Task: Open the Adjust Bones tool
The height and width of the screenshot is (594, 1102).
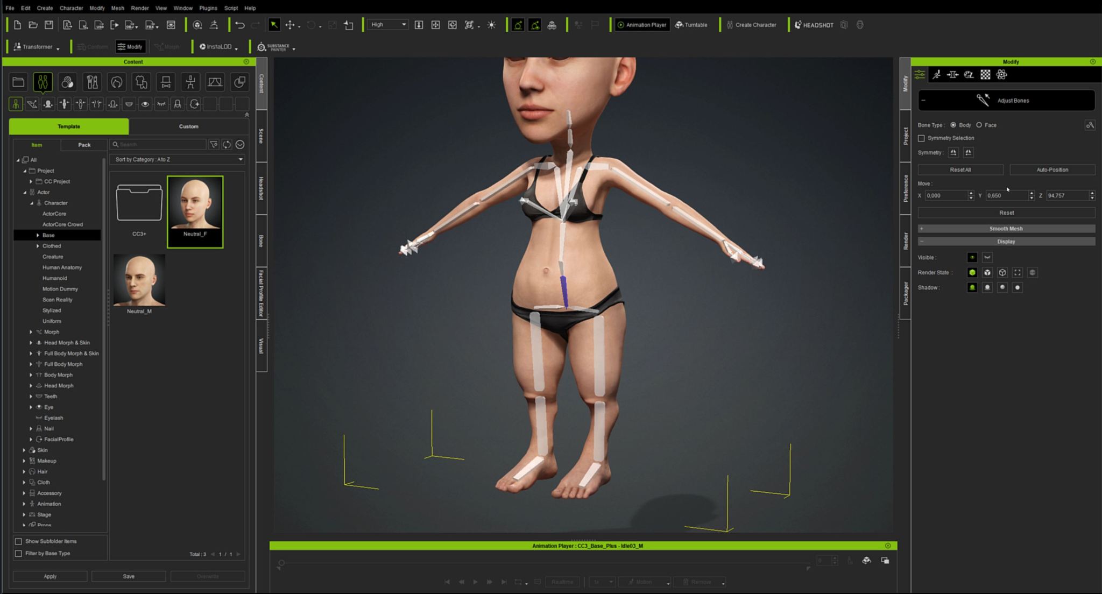Action: (x=1006, y=101)
